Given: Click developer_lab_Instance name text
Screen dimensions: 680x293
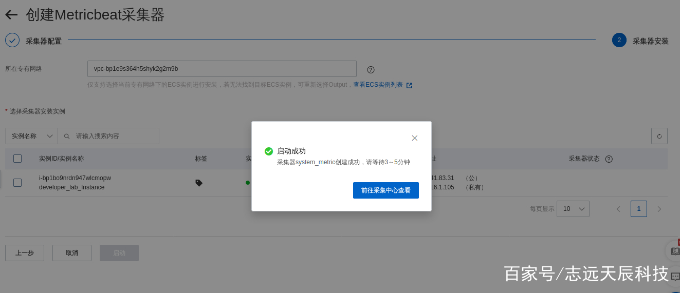Looking at the screenshot, I should pos(72,187).
